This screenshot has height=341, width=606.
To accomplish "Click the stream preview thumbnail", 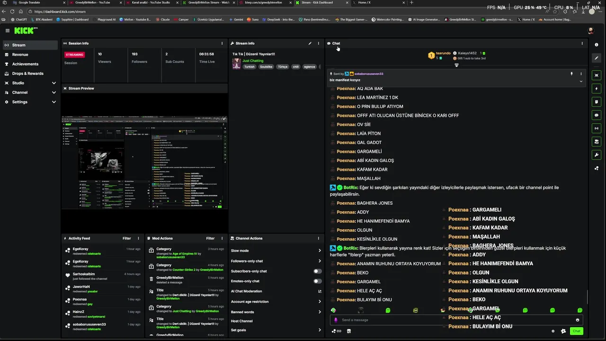I will (x=144, y=163).
